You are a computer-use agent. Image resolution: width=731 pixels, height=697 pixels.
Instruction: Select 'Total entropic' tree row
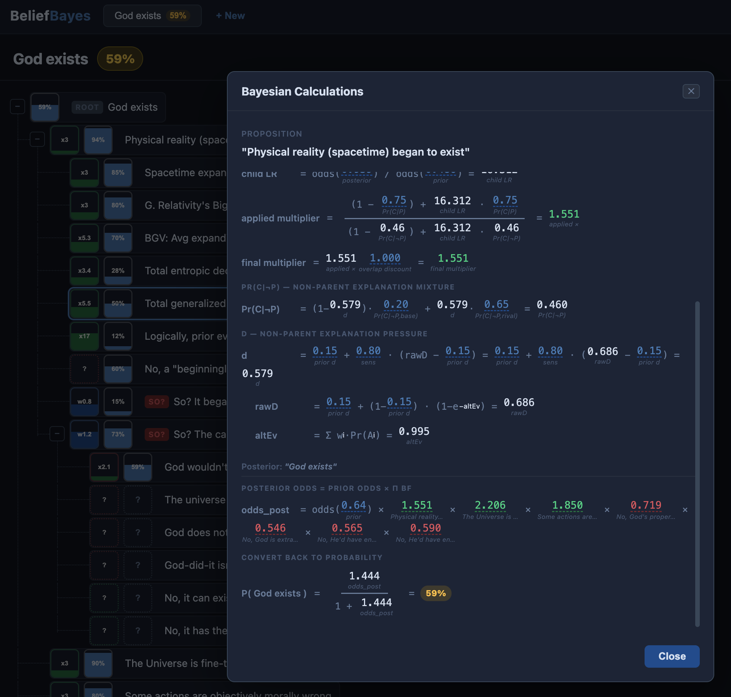(x=148, y=271)
